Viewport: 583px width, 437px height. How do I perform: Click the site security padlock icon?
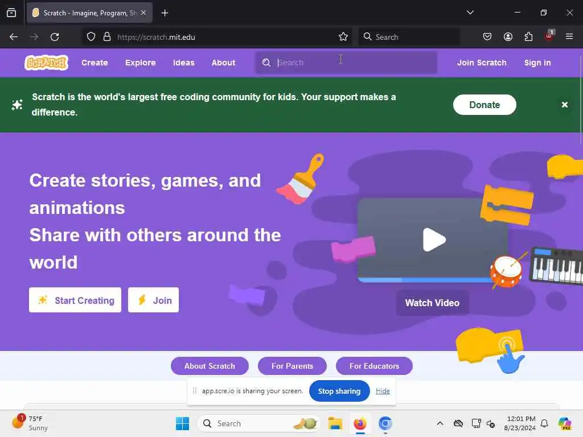coord(107,37)
